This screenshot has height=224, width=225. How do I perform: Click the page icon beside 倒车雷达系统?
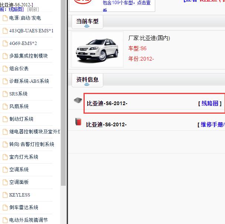5,208
